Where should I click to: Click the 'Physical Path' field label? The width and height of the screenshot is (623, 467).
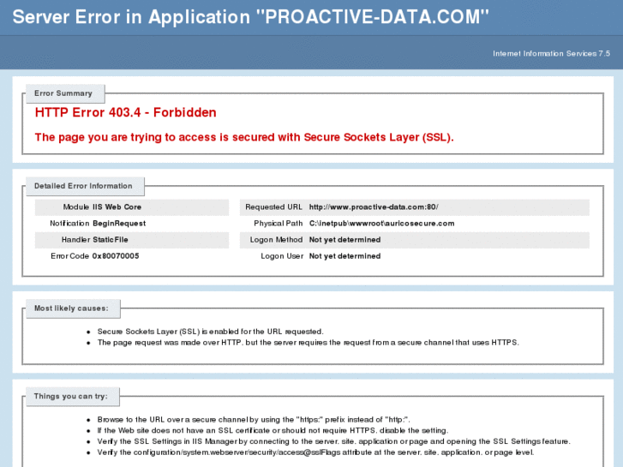click(279, 224)
